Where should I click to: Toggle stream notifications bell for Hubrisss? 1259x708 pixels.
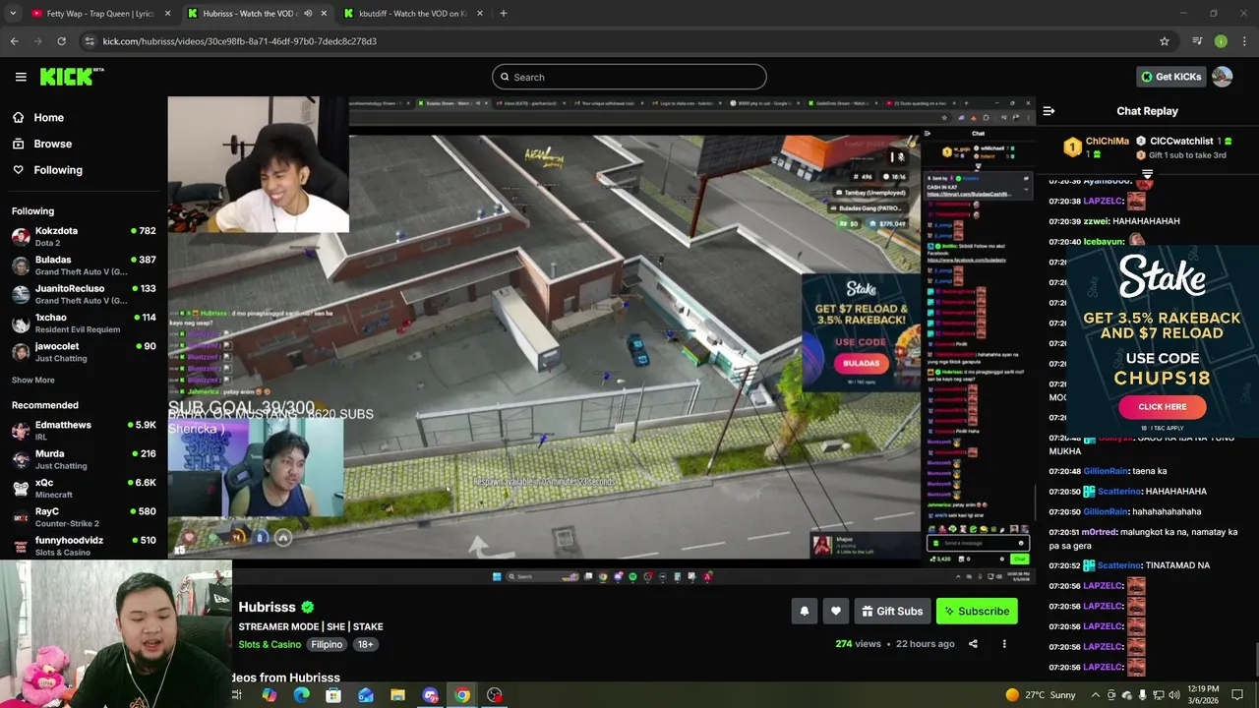tap(805, 612)
